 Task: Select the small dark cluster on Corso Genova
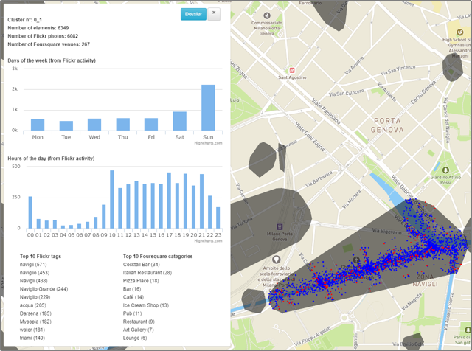coord(452,68)
